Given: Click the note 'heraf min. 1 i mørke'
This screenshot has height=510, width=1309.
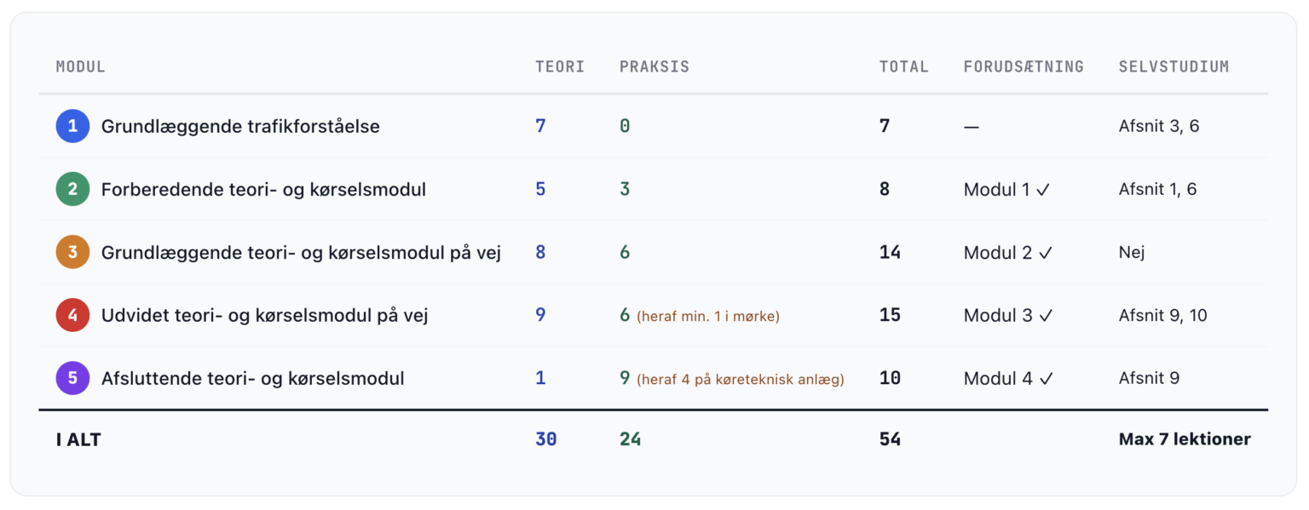Looking at the screenshot, I should coord(708,317).
